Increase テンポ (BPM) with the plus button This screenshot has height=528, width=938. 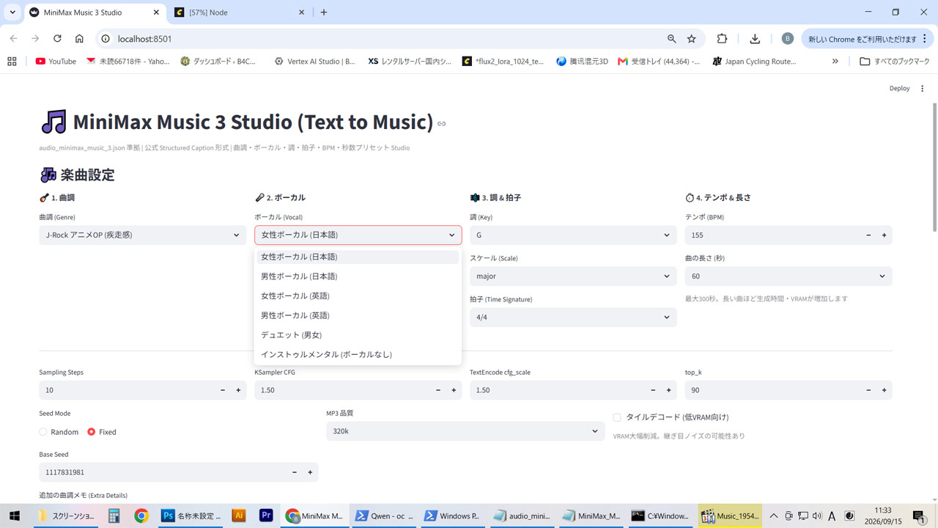[x=885, y=235]
